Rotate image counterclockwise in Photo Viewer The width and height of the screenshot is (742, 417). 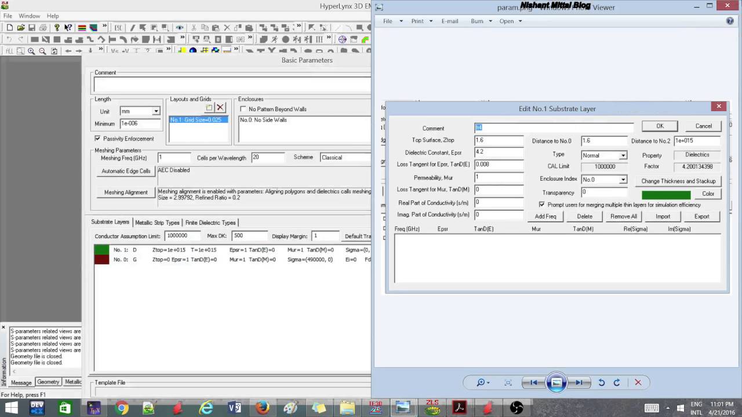[601, 382]
